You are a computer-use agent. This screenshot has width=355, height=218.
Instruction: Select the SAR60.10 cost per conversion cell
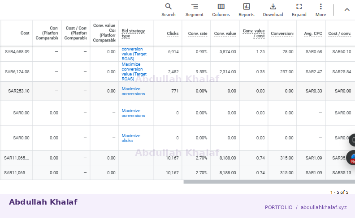point(342,52)
